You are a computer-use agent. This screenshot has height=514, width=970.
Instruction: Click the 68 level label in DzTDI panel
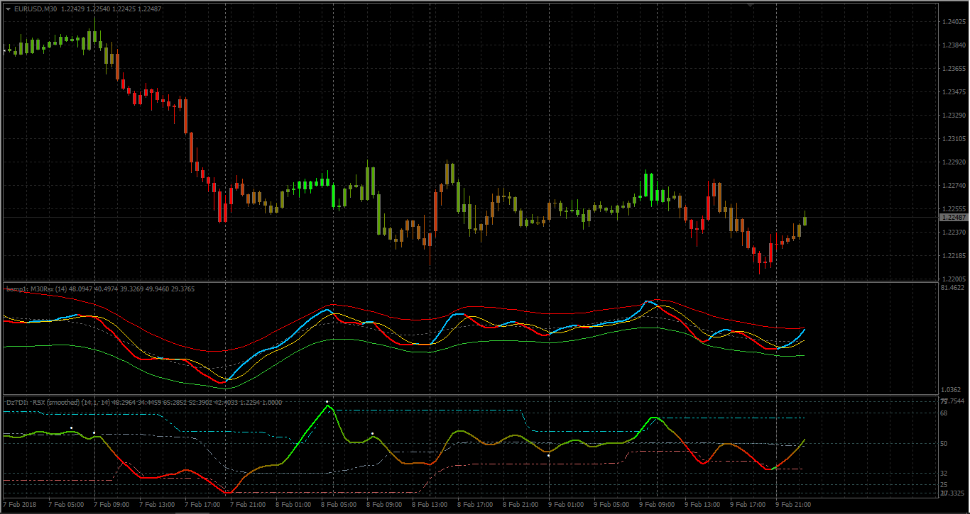pos(944,413)
